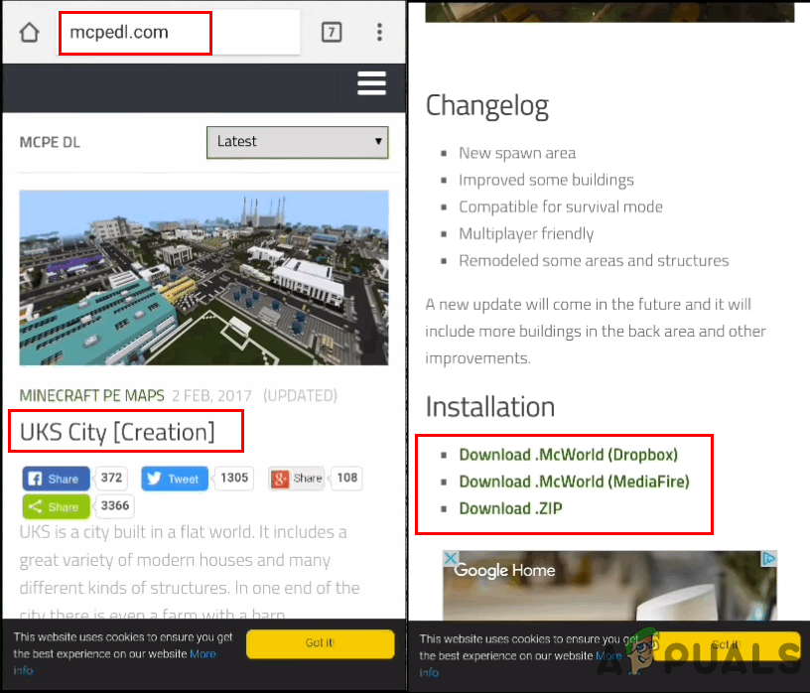
Task: Share the post on Google Plus
Action: click(297, 479)
